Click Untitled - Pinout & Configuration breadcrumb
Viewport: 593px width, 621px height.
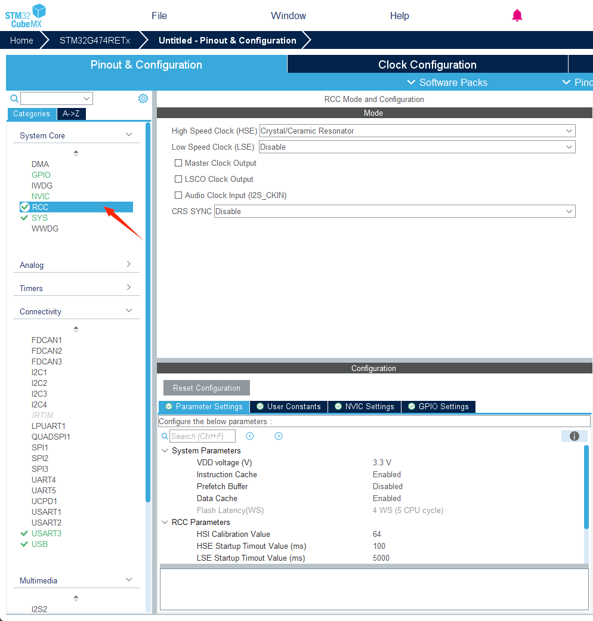tap(227, 41)
